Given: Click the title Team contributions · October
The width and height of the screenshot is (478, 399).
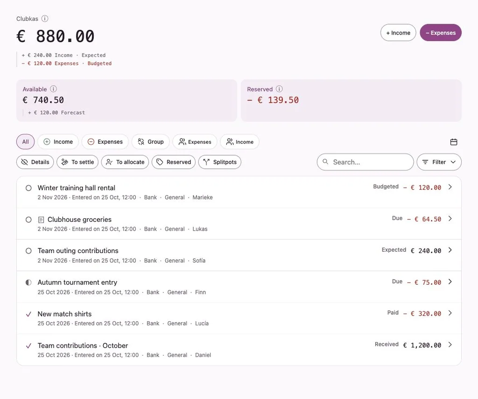Looking at the screenshot, I should click(83, 345).
